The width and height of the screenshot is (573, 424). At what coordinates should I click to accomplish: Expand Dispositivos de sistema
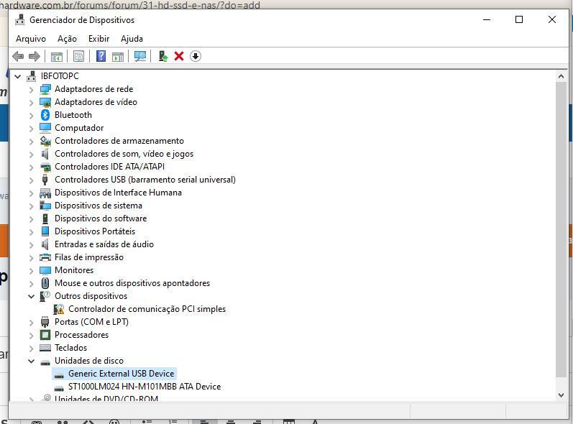point(32,206)
